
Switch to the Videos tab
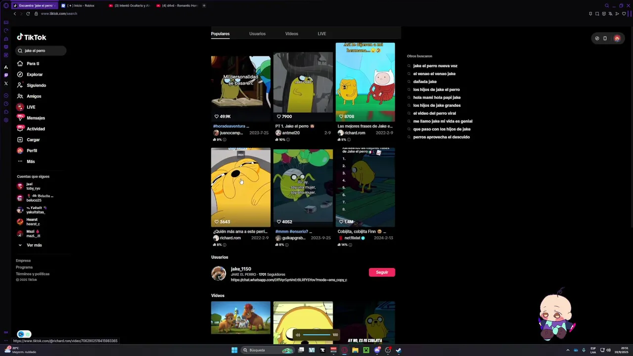point(292,34)
